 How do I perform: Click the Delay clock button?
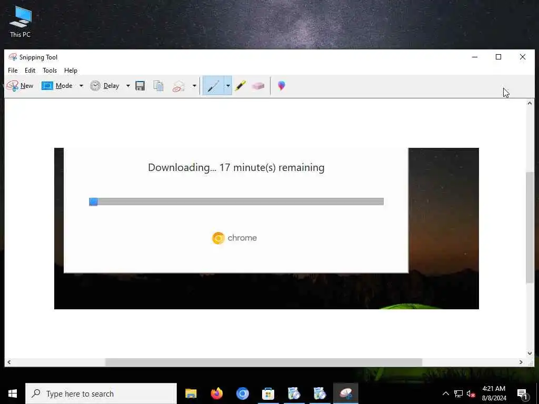[x=105, y=86]
